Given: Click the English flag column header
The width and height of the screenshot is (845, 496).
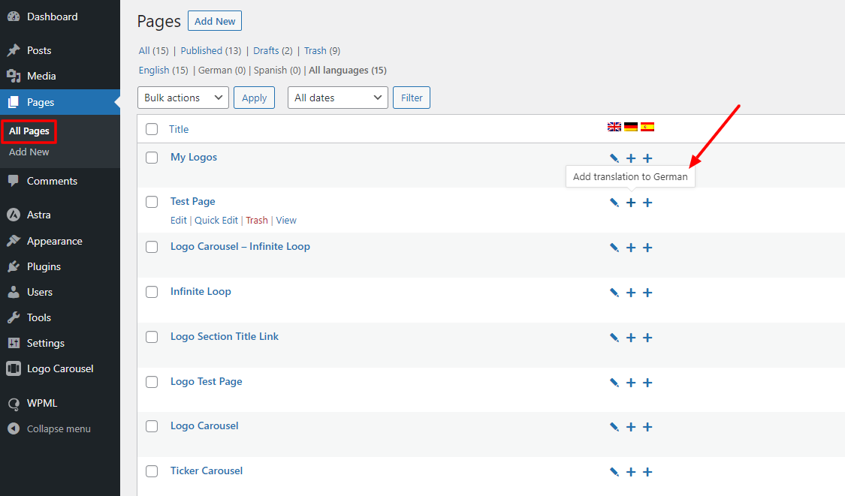Looking at the screenshot, I should coord(614,127).
